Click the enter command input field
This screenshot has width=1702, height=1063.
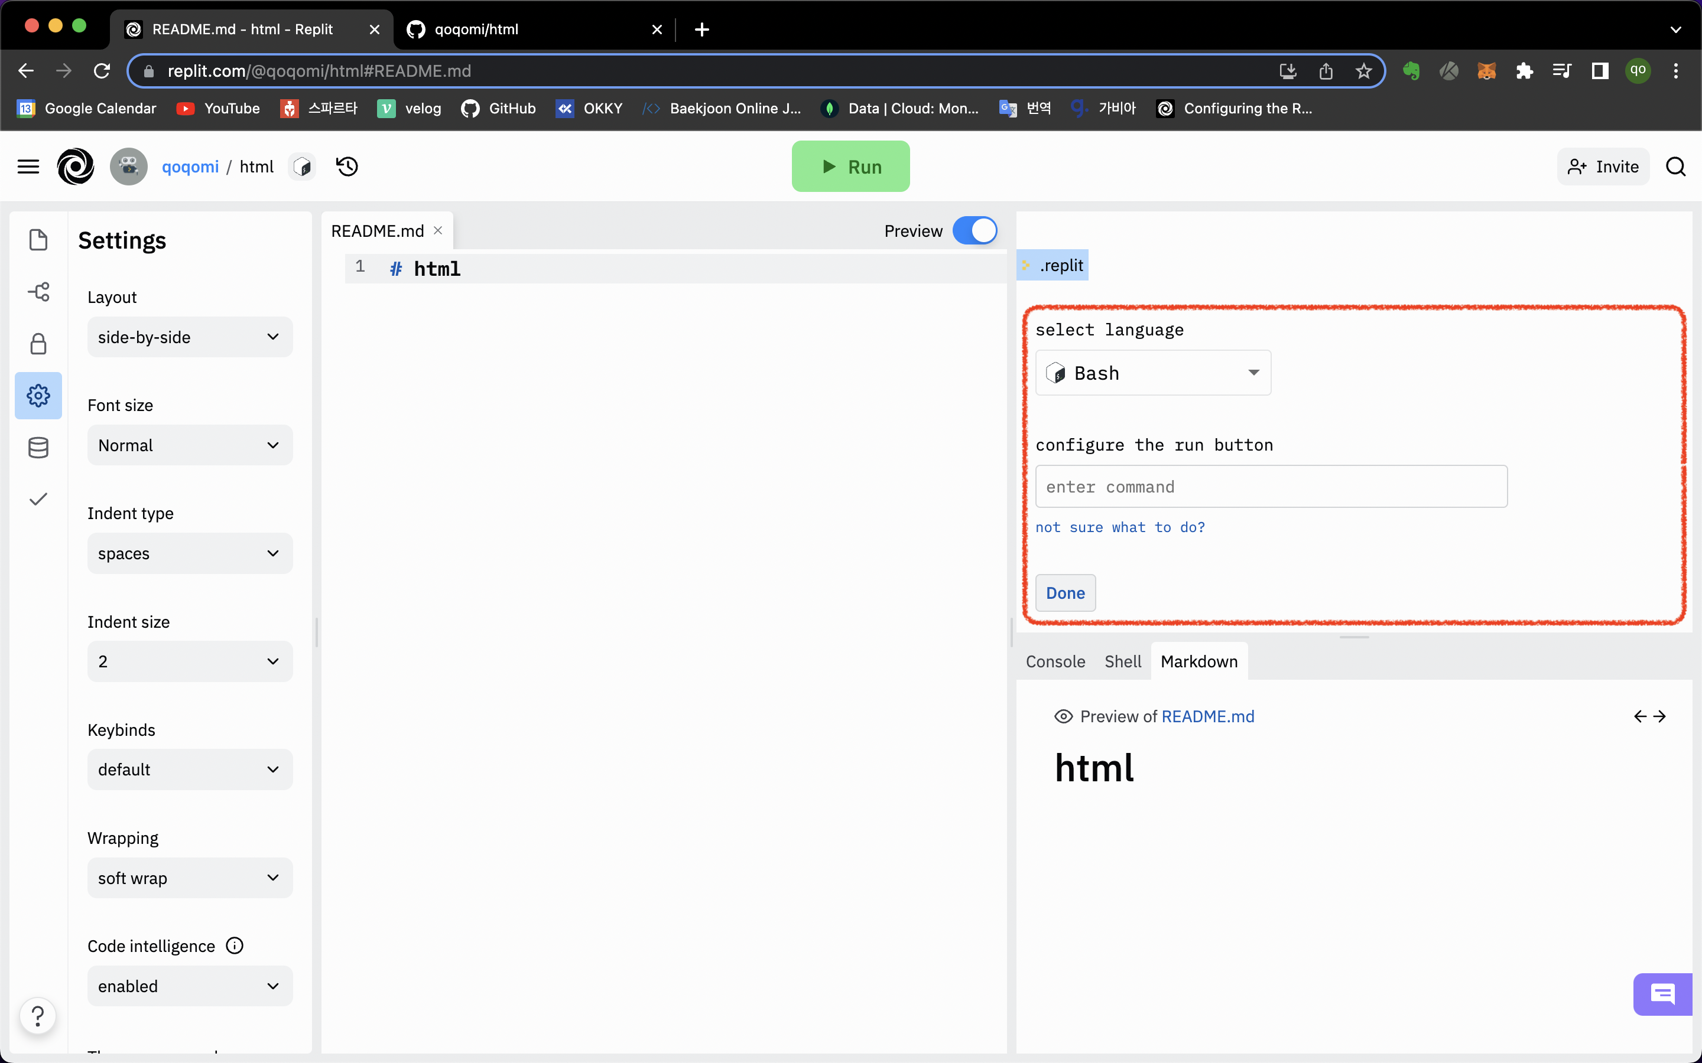click(1271, 487)
